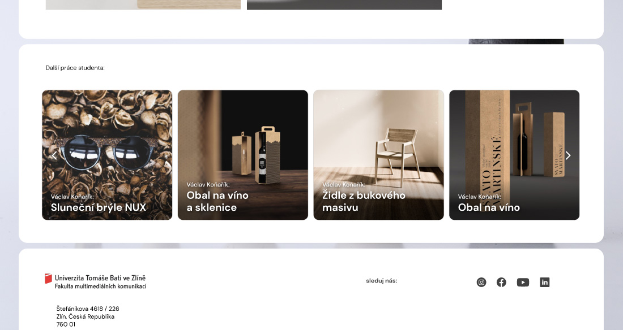Click the Štefánikova 4618 / 226 address
This screenshot has height=330, width=623.
point(88,309)
